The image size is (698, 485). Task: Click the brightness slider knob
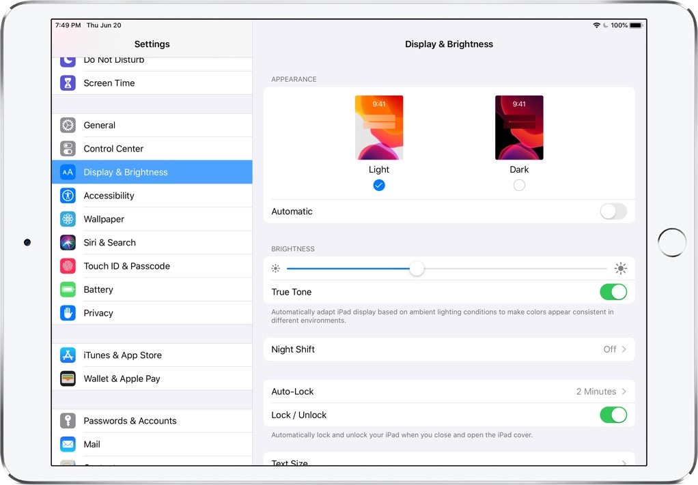417,269
